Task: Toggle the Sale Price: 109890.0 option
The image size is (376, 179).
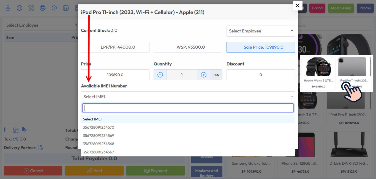Action: tap(261, 47)
